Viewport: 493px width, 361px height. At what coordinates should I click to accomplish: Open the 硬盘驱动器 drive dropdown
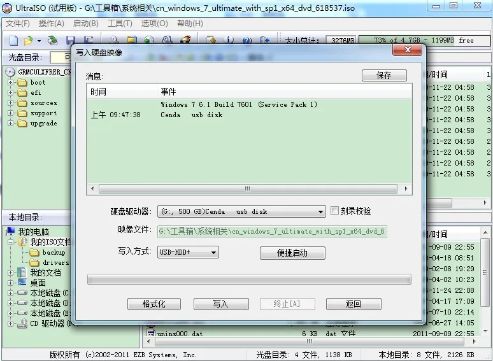tap(320, 212)
